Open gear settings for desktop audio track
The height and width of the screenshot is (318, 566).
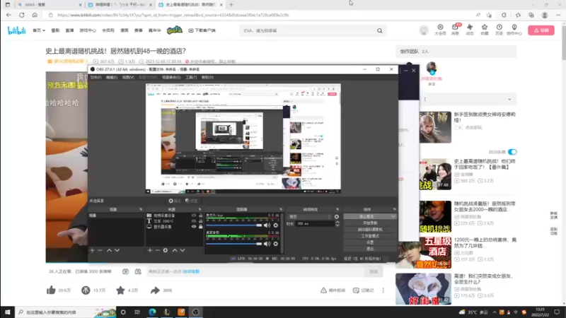[275, 244]
